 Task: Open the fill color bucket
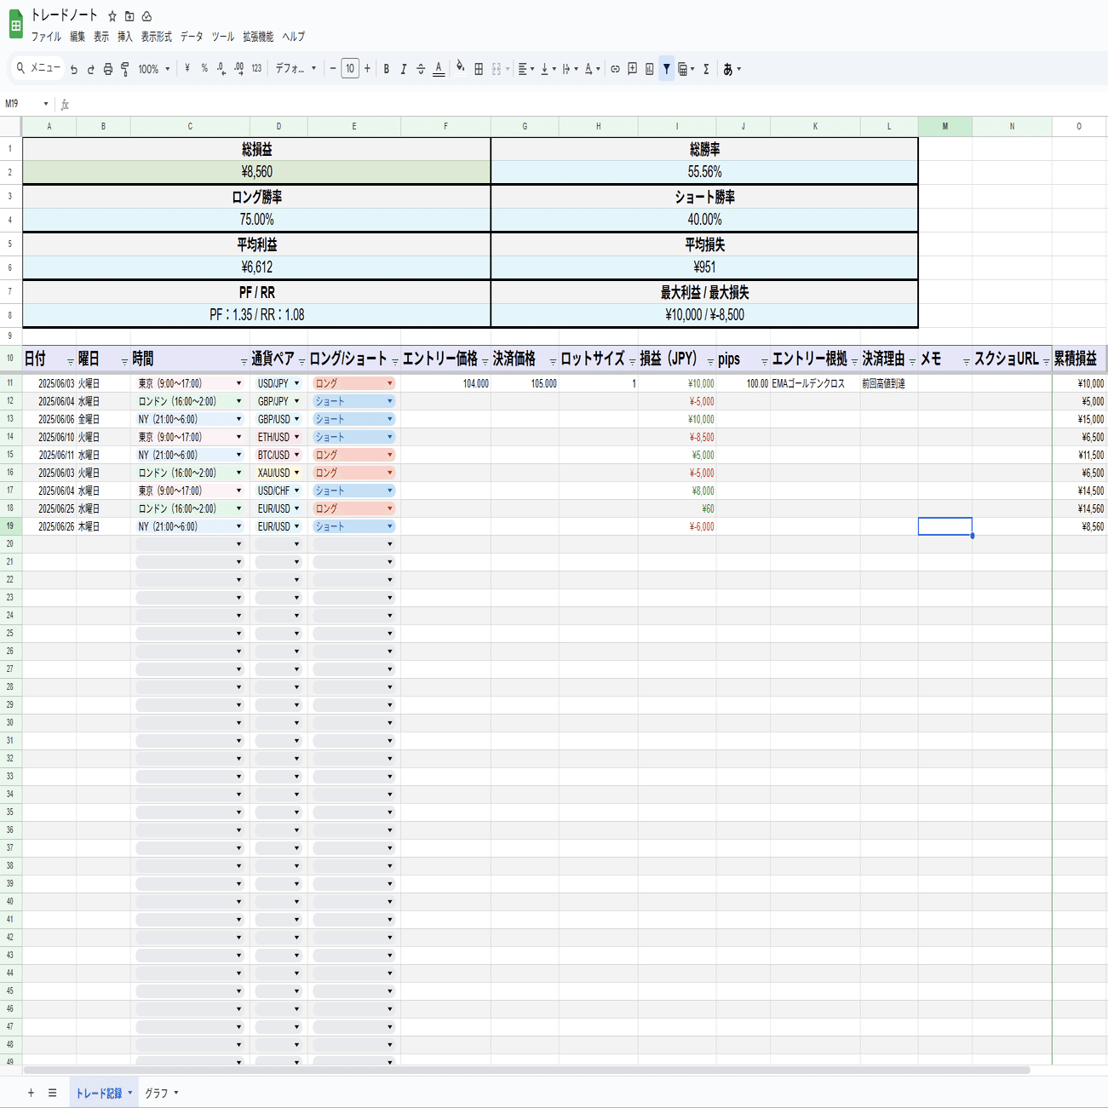click(461, 68)
